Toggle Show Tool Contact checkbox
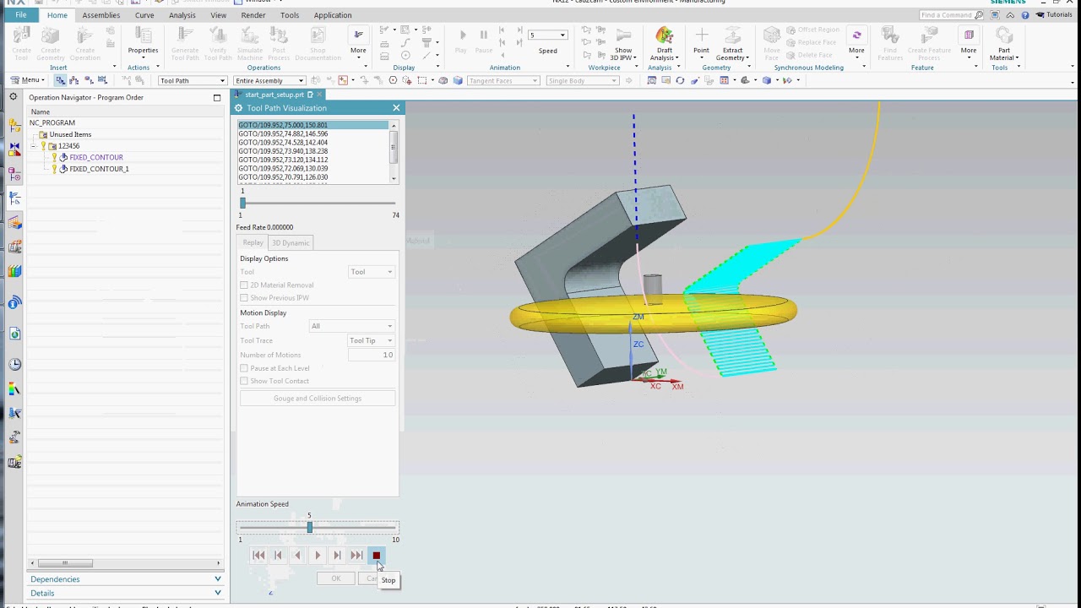1081x608 pixels. point(244,381)
